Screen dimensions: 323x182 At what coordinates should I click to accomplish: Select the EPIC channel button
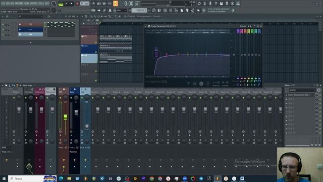(x=30, y=24)
